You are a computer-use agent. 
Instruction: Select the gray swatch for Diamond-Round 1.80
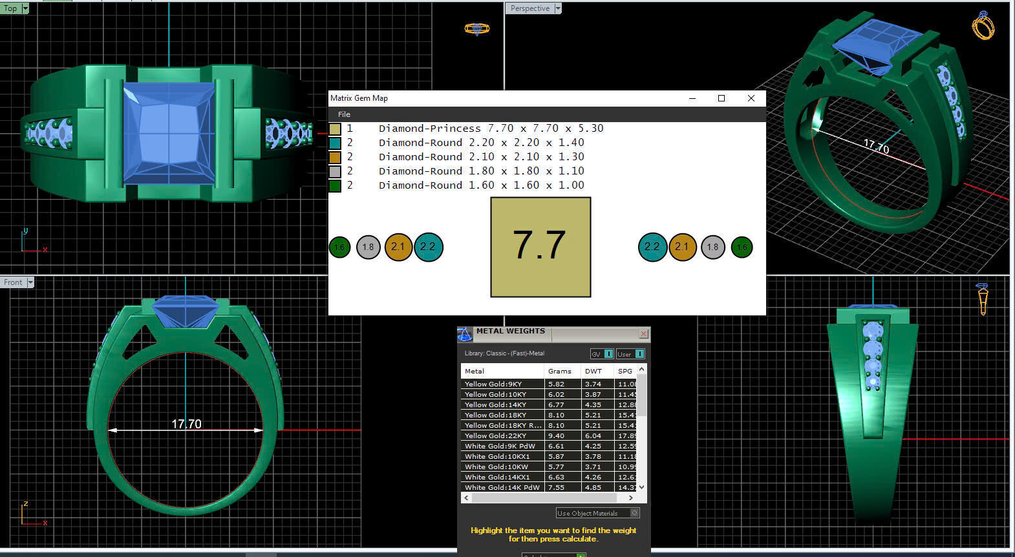(x=335, y=171)
